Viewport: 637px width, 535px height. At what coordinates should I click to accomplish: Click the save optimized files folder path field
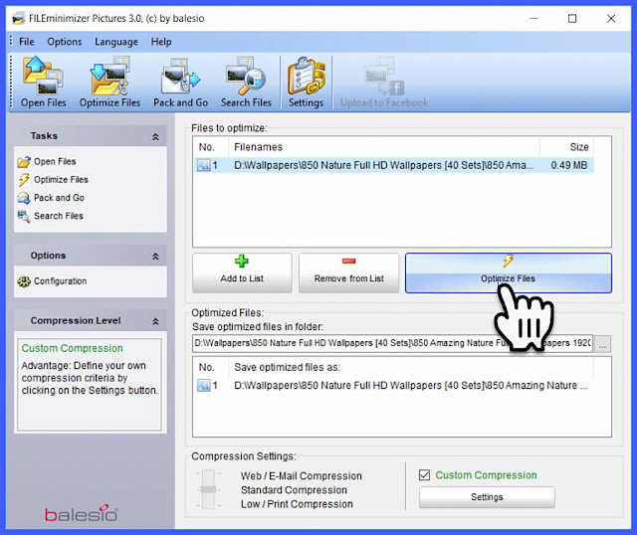pos(392,343)
